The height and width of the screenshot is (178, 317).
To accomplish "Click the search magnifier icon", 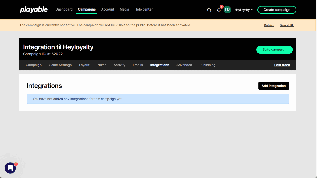I will pyautogui.click(x=209, y=10).
